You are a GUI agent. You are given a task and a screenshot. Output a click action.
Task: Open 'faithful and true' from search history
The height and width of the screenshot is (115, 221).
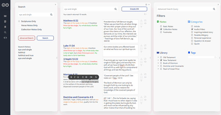click(x=26, y=56)
